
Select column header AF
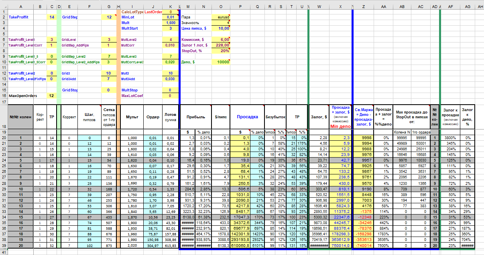point(451,7)
